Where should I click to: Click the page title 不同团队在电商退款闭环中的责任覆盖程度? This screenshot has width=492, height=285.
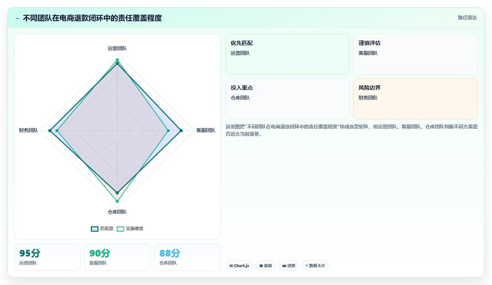[92, 18]
